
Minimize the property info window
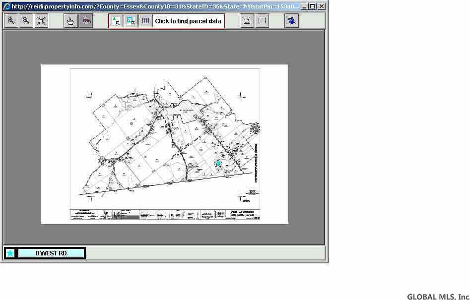(304, 6)
